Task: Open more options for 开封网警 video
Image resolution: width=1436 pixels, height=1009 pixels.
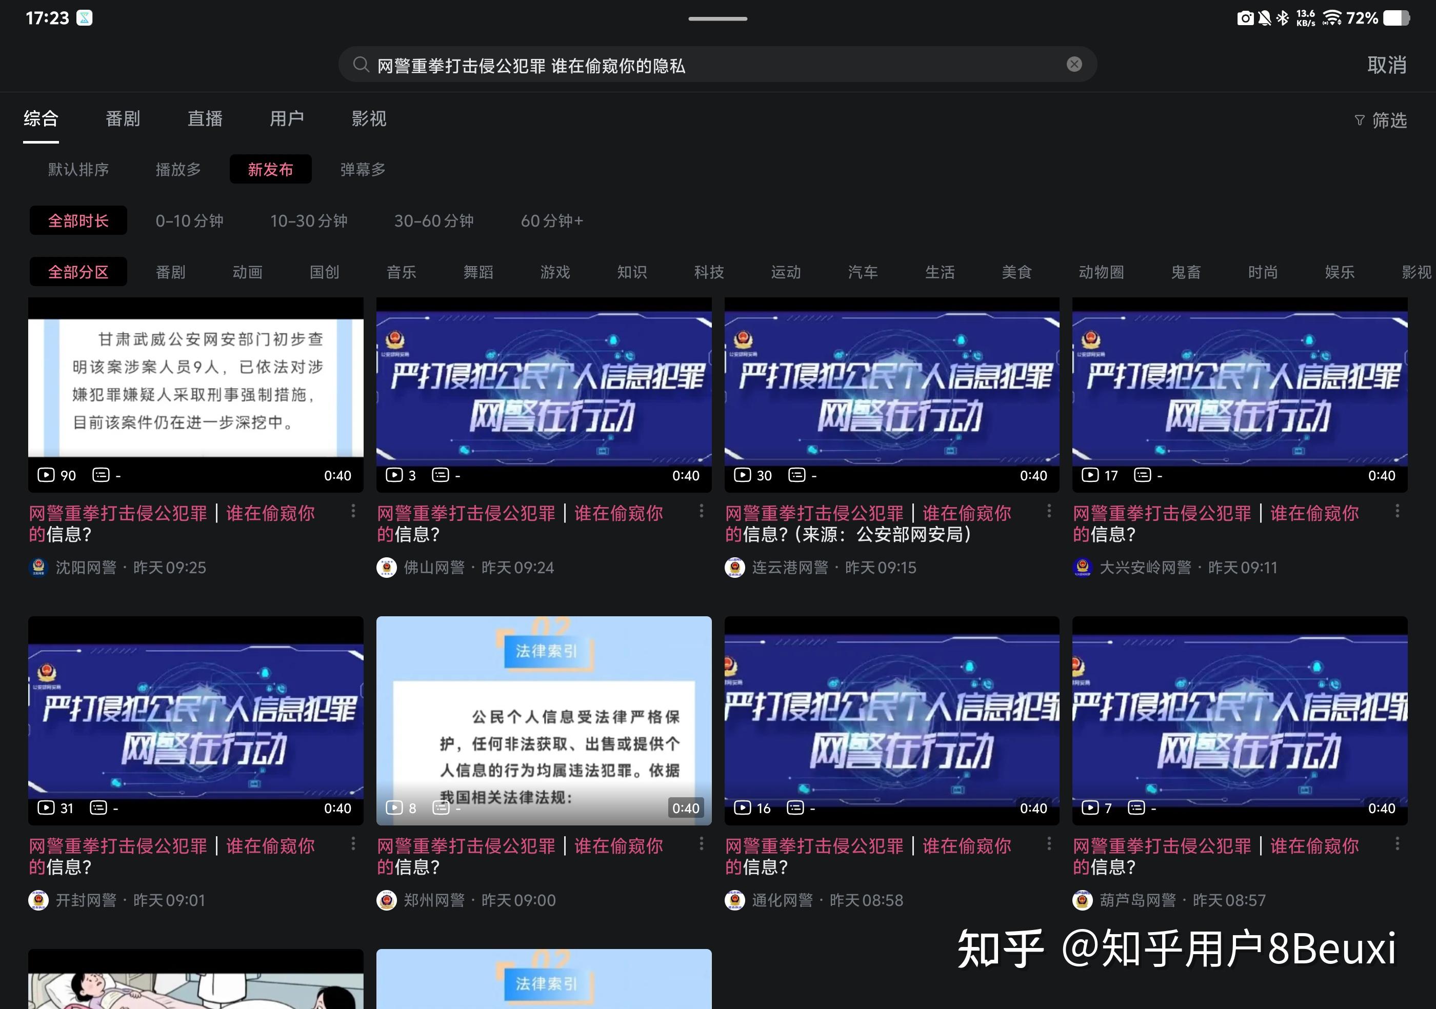Action: point(353,844)
